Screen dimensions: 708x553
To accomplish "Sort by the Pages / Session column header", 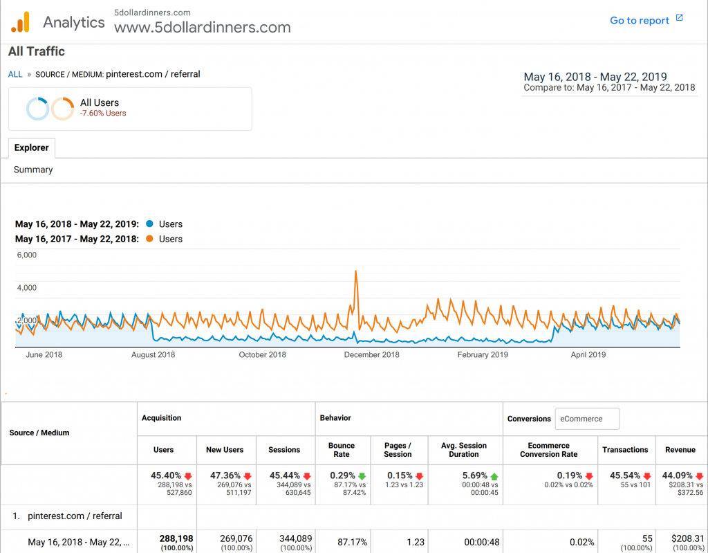I will click(398, 450).
